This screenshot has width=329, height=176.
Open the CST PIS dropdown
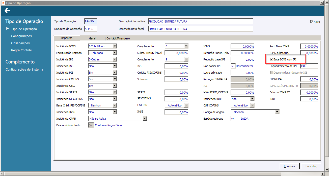[186, 105]
